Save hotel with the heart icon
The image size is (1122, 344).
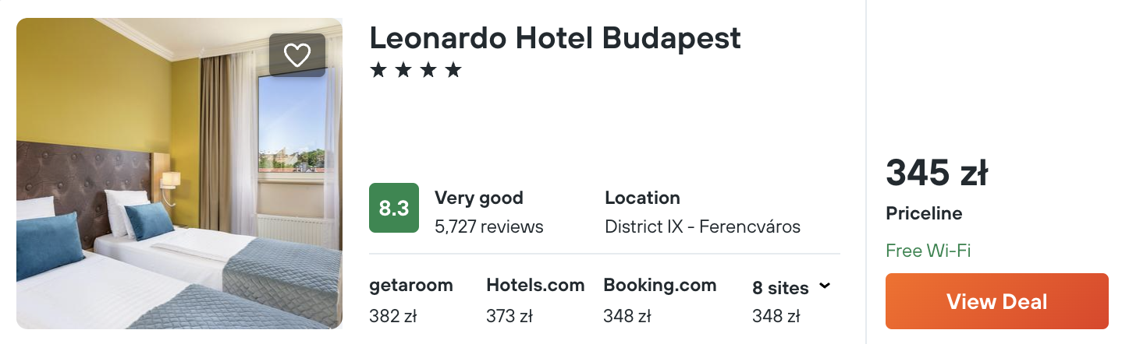[x=297, y=55]
